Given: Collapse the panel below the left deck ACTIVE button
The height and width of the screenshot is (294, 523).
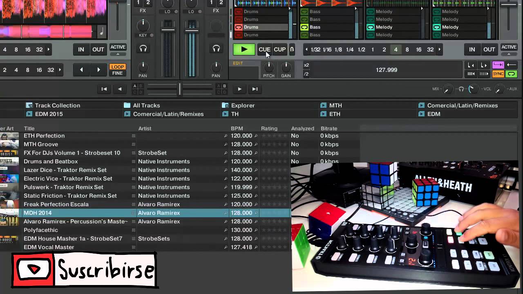Looking at the screenshot, I should click(x=118, y=54).
